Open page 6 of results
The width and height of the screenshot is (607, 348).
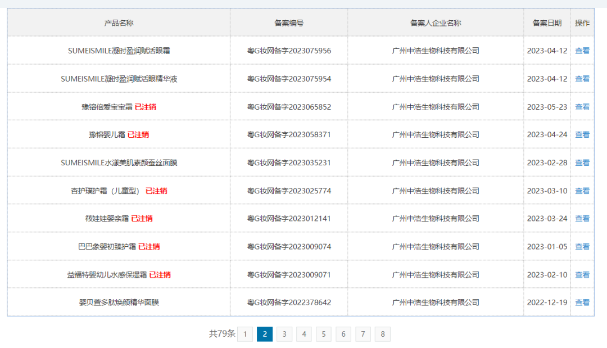(343, 334)
